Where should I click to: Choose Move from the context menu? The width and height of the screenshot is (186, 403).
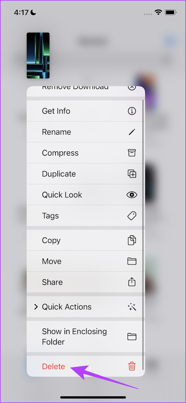[86, 261]
